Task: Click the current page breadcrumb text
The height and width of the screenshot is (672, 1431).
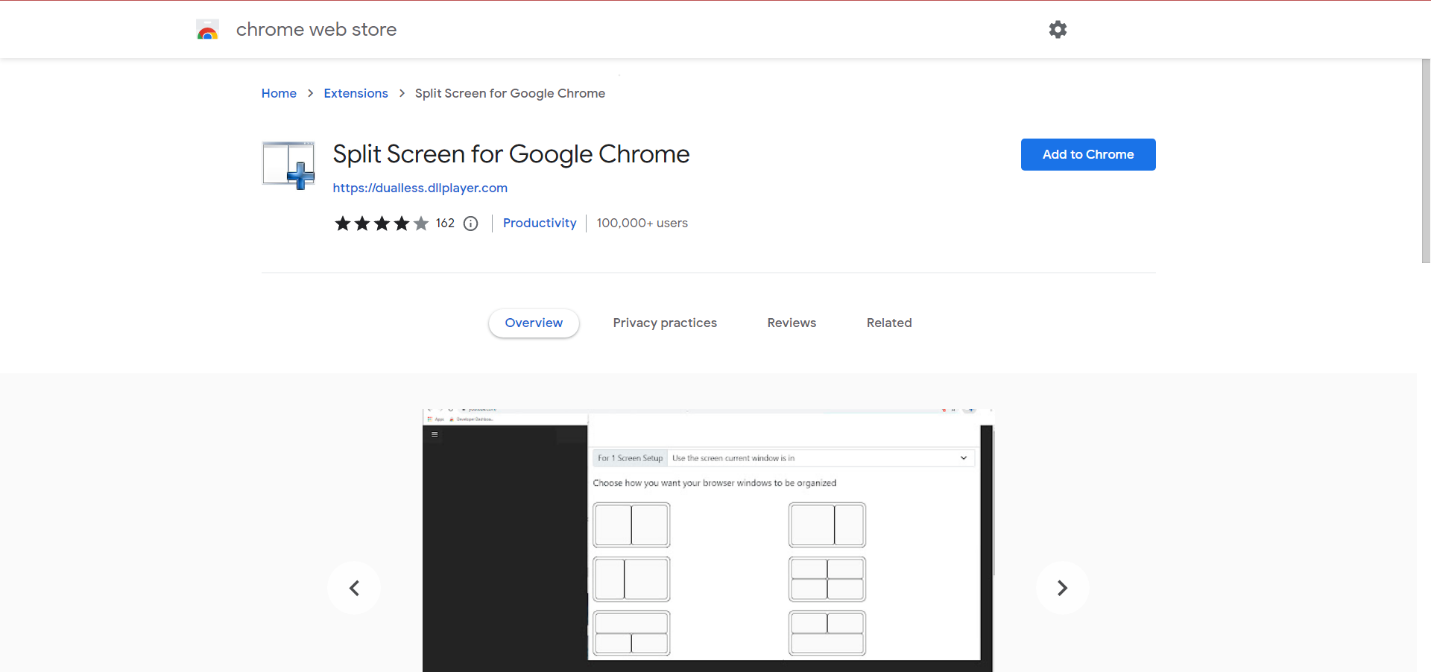Action: (x=510, y=93)
